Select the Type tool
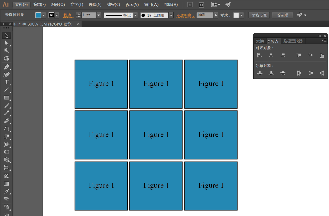The image size is (329, 216). point(6,82)
